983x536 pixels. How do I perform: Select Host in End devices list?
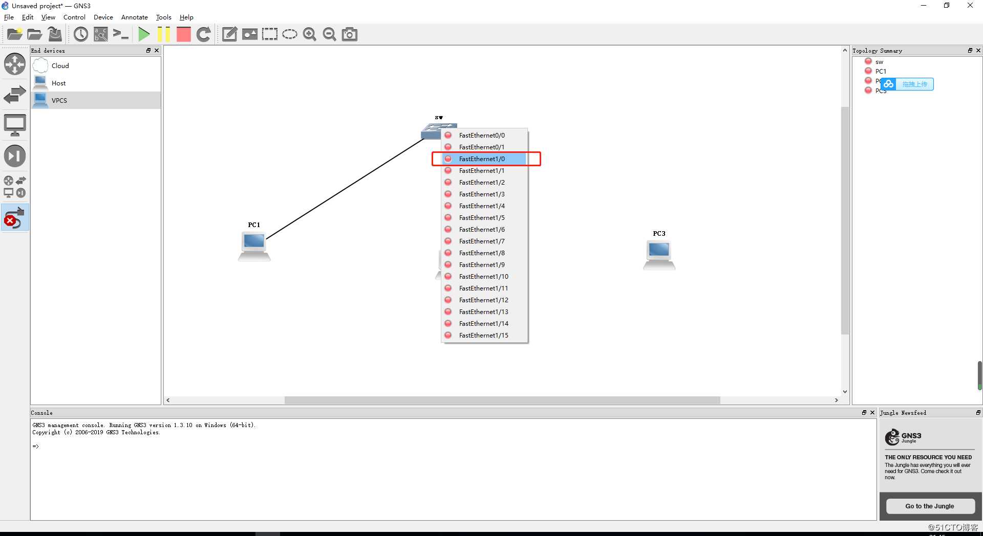(x=96, y=83)
